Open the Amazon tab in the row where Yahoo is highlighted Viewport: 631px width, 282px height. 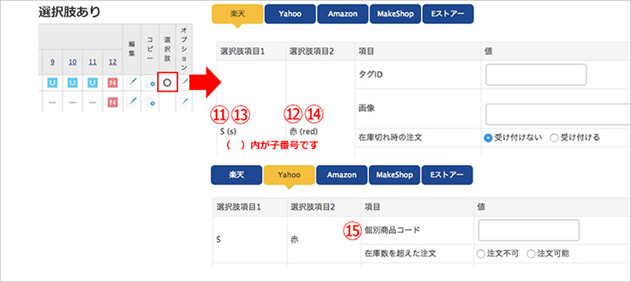(341, 175)
